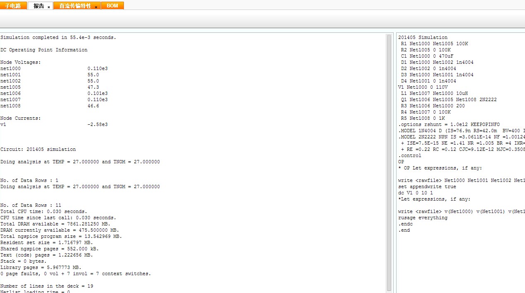Viewport: 525px width, 293px height.
Task: Click netlist line 'D4 Net1001 0 1n4004'
Action: pos(429,81)
